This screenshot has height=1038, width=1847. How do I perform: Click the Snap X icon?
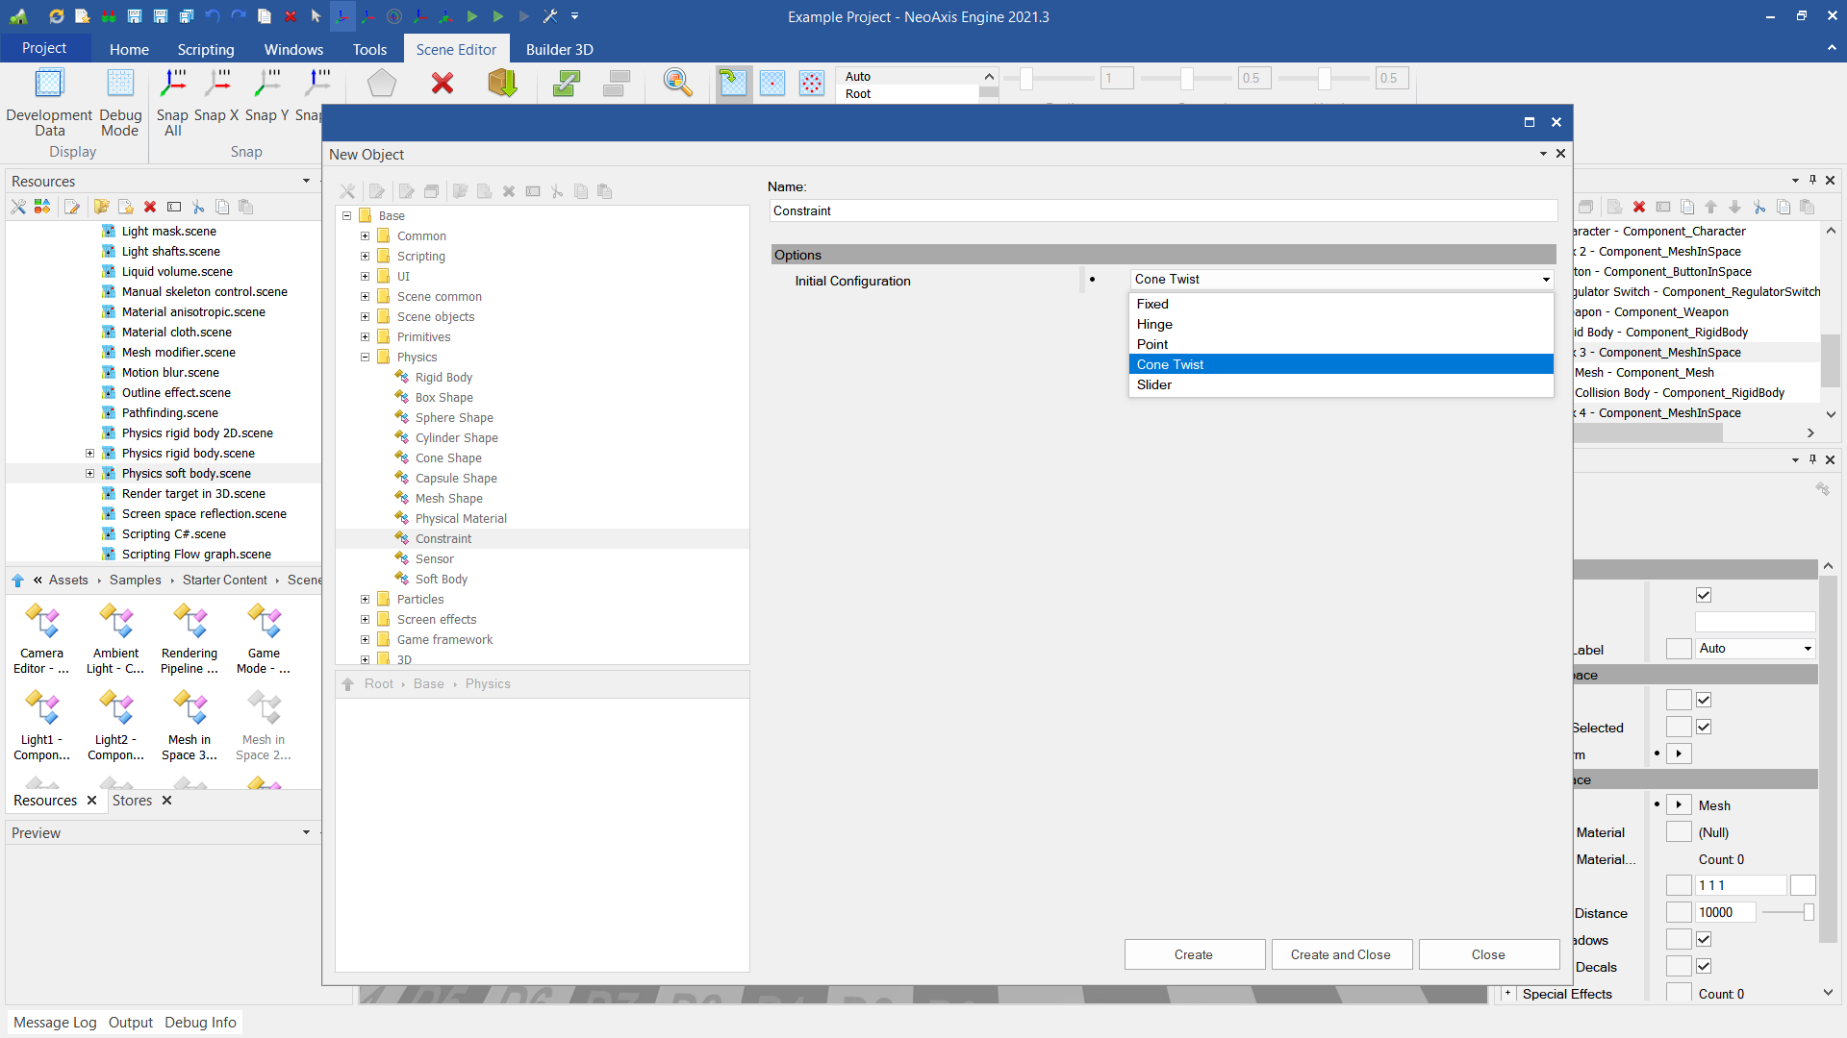pos(217,85)
